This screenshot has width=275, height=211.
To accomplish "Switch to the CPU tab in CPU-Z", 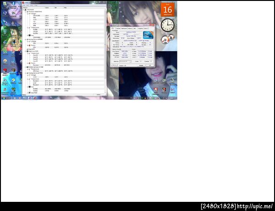I will pos(113,28).
